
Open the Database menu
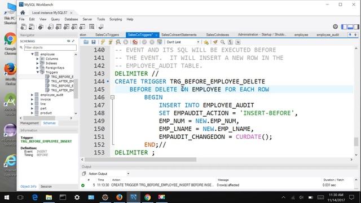pyautogui.click(x=71, y=19)
